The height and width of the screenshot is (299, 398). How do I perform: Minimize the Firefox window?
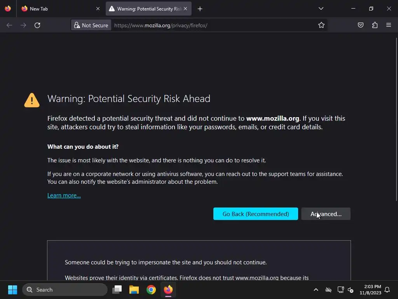(x=353, y=9)
